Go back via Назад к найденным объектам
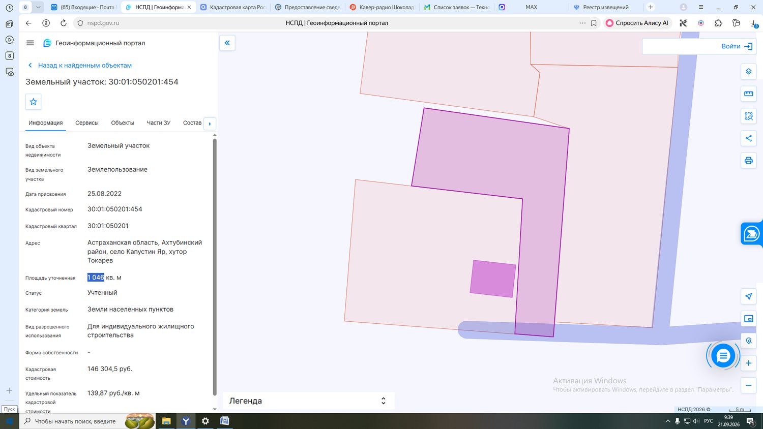 coord(80,65)
